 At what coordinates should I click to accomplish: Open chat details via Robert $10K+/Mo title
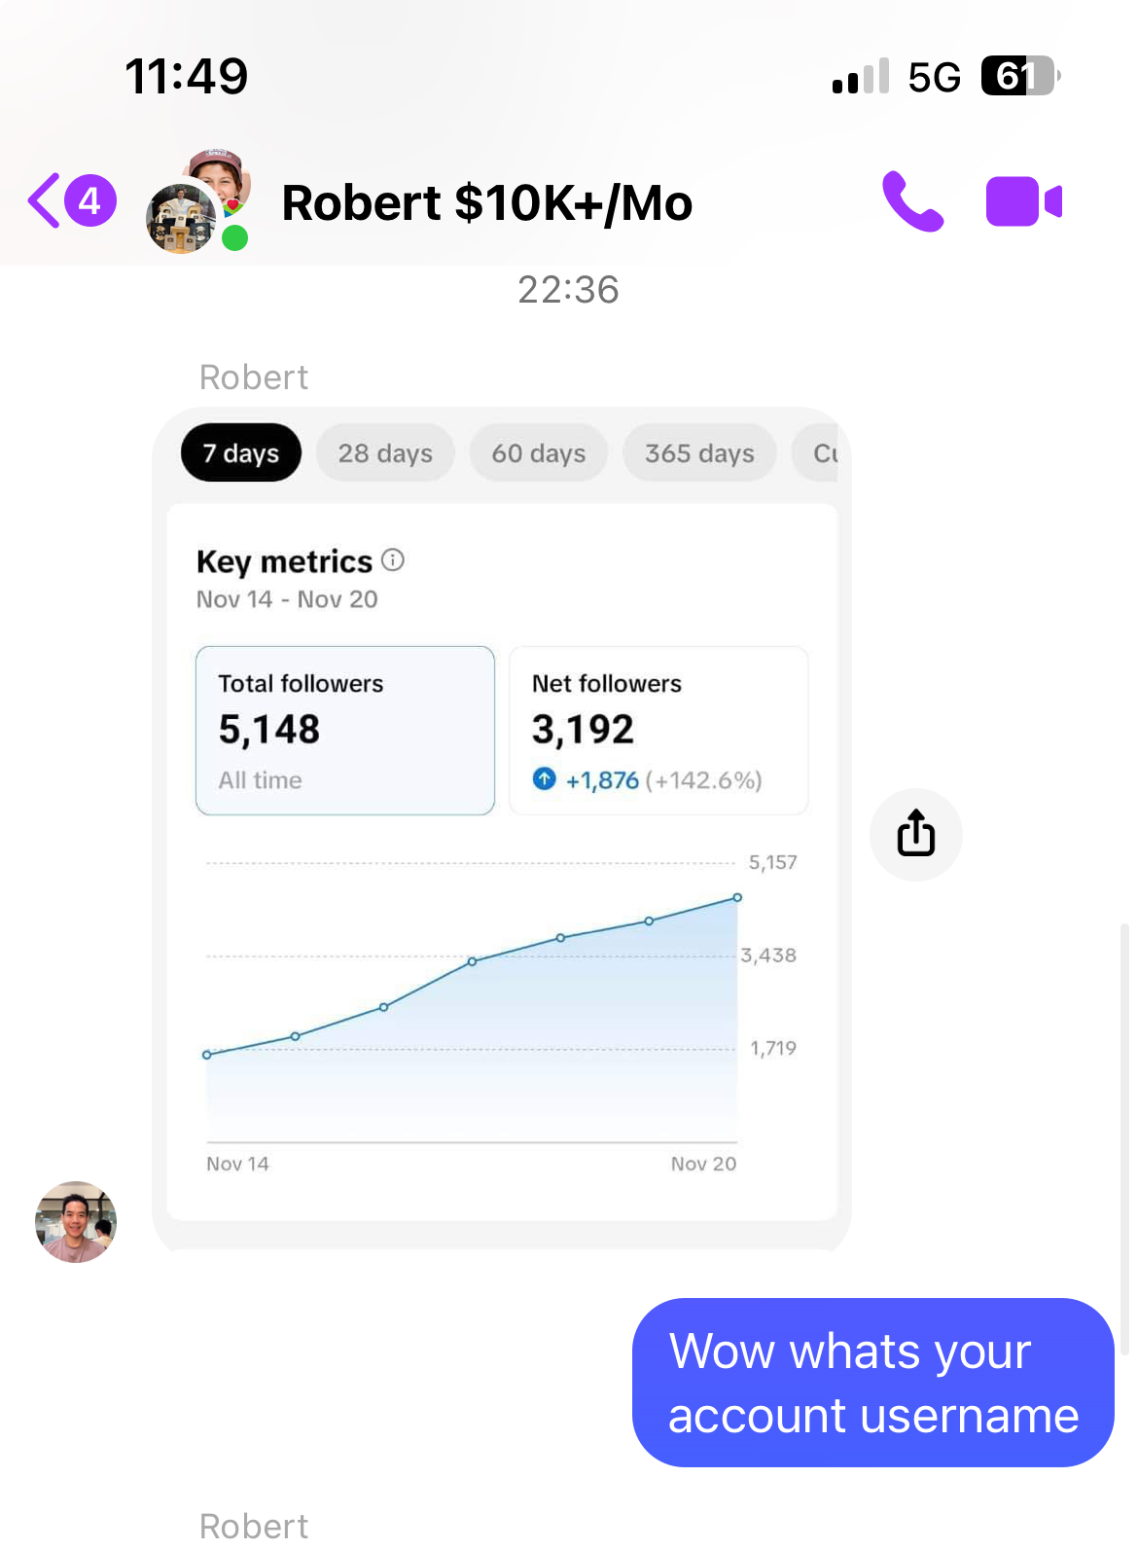[x=487, y=202]
